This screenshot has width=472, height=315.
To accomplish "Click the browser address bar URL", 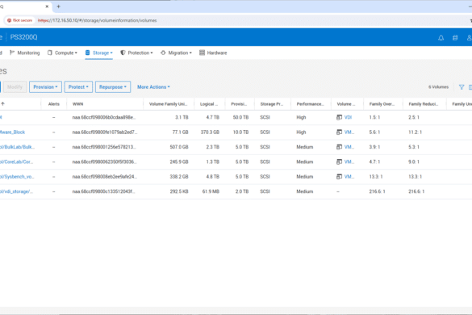I will tap(98, 20).
